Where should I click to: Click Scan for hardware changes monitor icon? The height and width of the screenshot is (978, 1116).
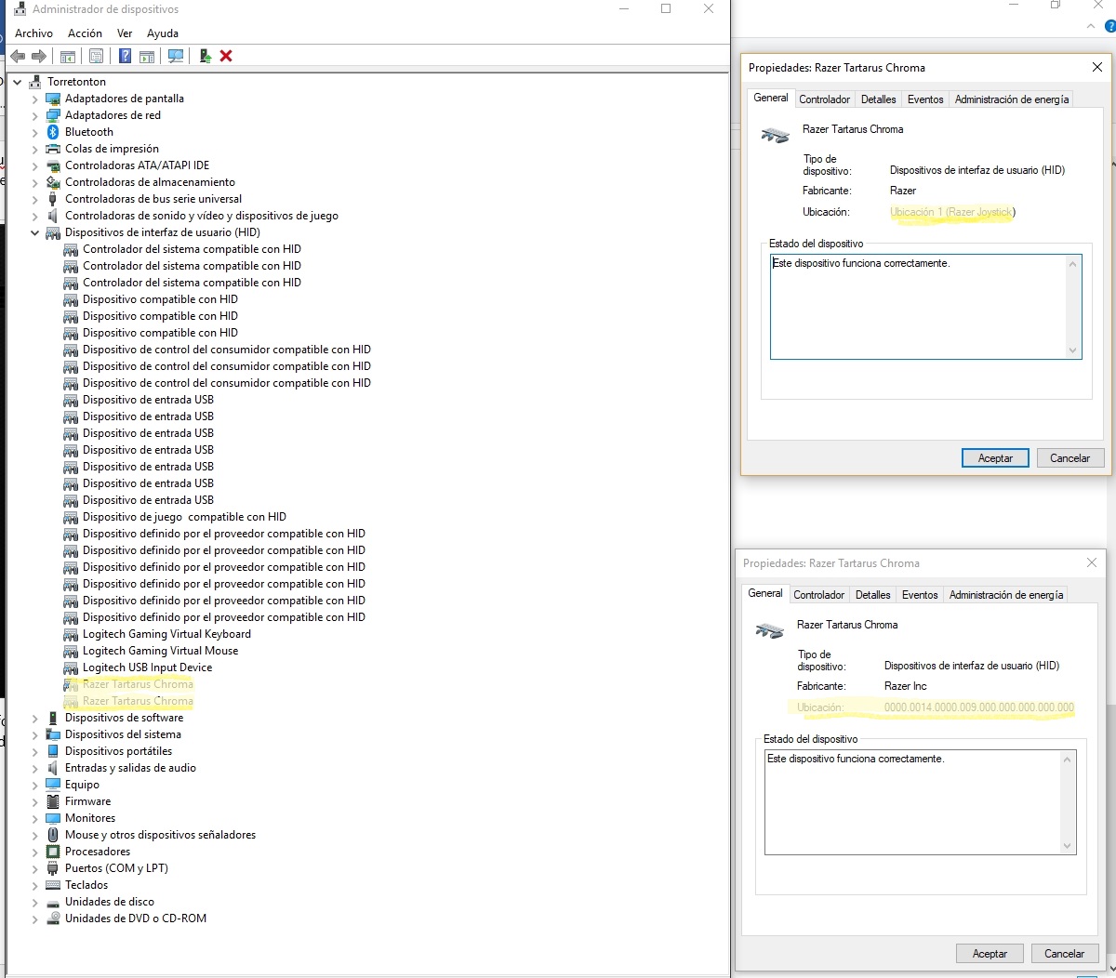point(176,56)
